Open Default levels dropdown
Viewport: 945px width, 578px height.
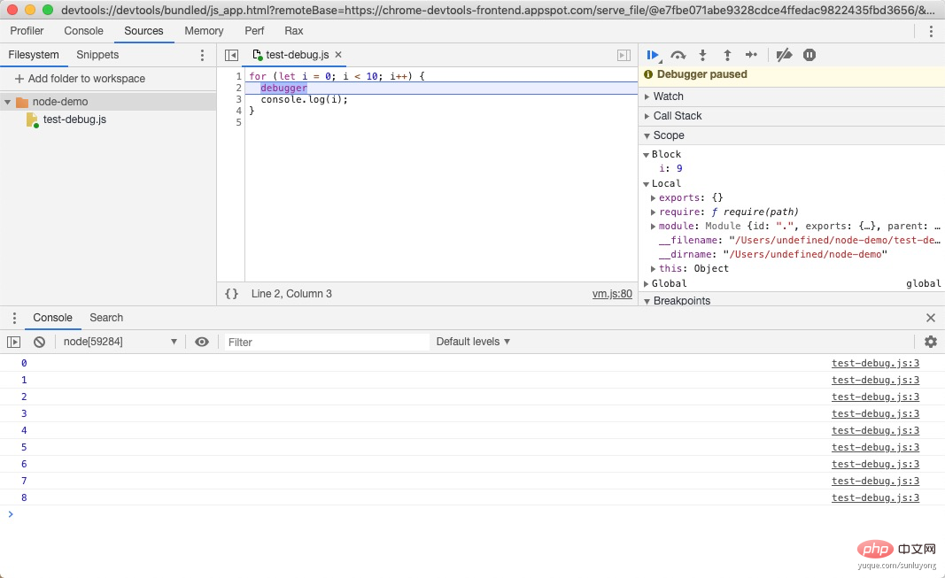coord(473,342)
